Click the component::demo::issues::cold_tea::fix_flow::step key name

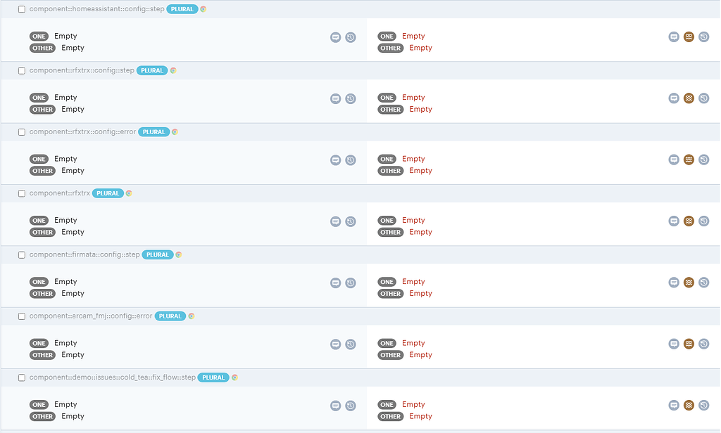113,377
